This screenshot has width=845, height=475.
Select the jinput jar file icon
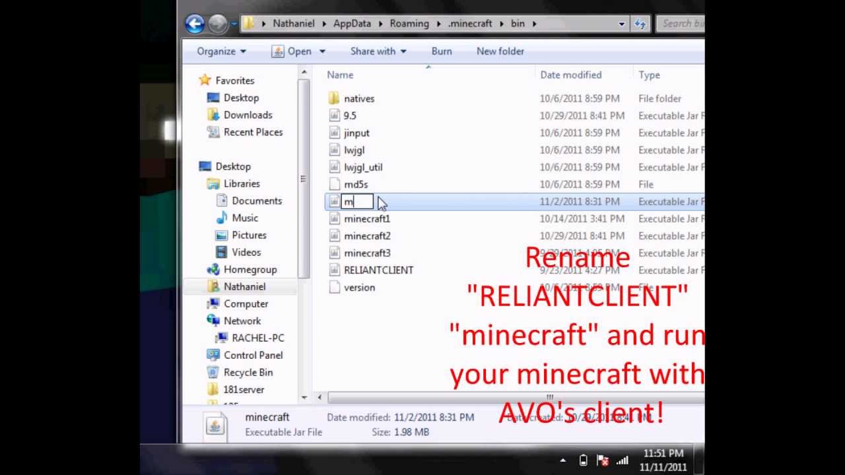(x=334, y=133)
